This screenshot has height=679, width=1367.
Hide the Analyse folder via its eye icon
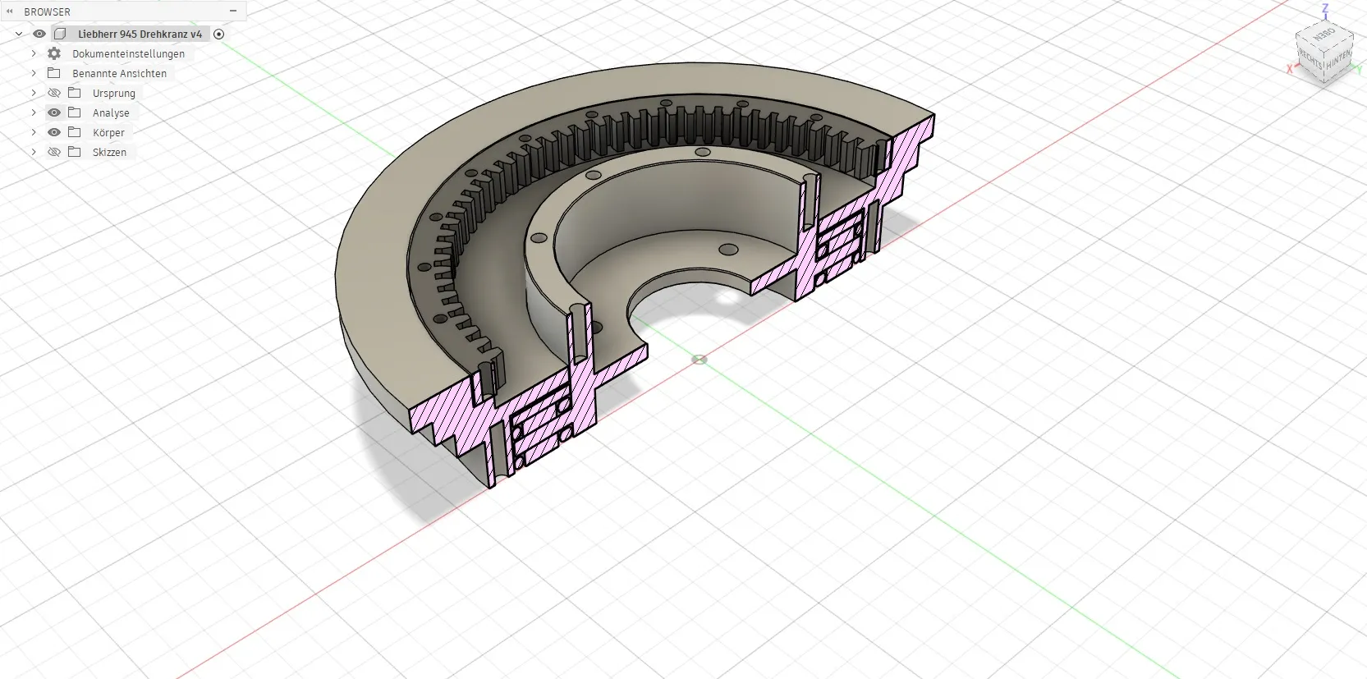[x=54, y=112]
